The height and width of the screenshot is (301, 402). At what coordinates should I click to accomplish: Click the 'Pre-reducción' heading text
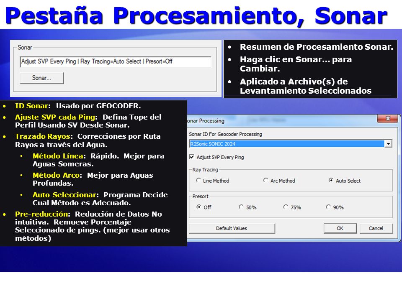click(x=41, y=214)
